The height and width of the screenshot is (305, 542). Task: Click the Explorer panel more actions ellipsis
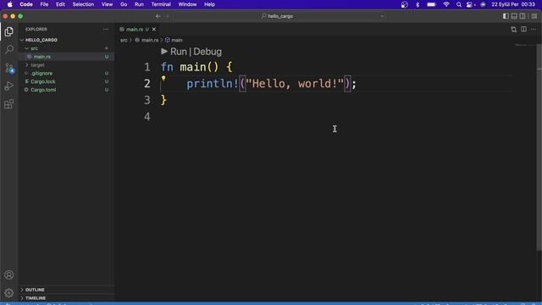(106, 30)
